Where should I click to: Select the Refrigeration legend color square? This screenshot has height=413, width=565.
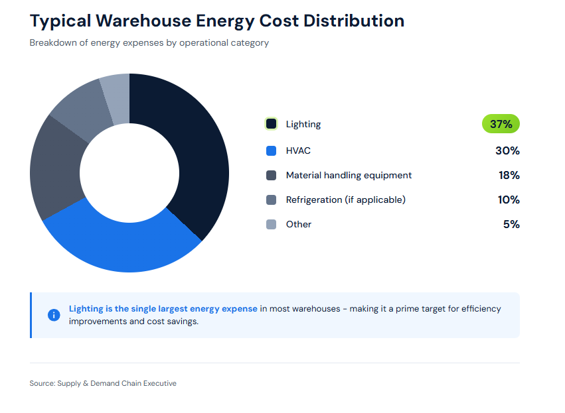(271, 200)
